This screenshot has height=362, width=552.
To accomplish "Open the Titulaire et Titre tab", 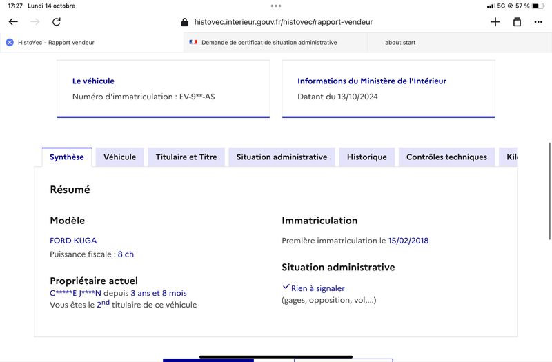I will click(186, 157).
